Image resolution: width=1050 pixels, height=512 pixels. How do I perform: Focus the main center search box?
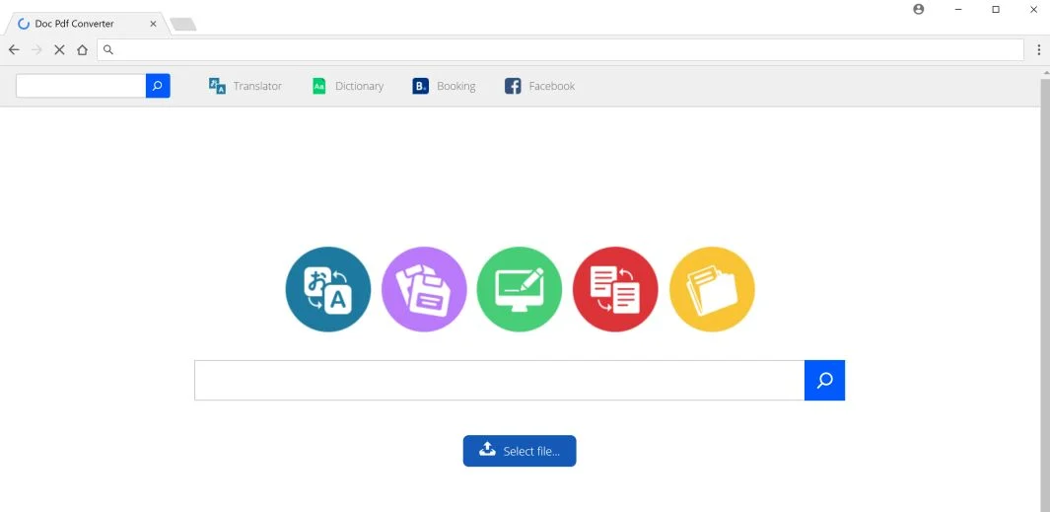[x=500, y=380]
